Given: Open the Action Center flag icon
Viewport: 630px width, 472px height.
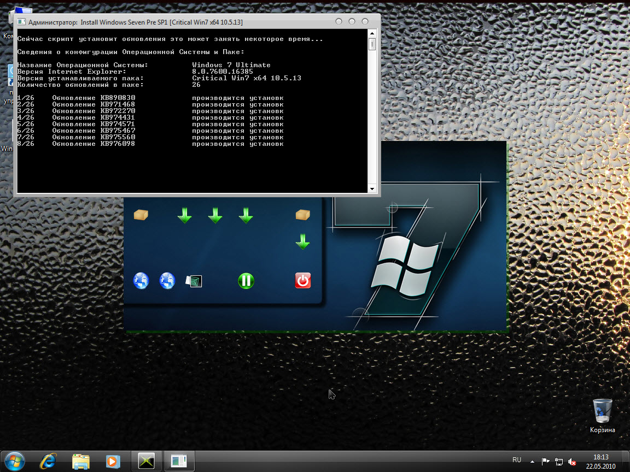Looking at the screenshot, I should pyautogui.click(x=545, y=461).
